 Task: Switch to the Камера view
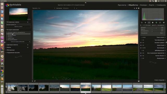coord(144,5)
